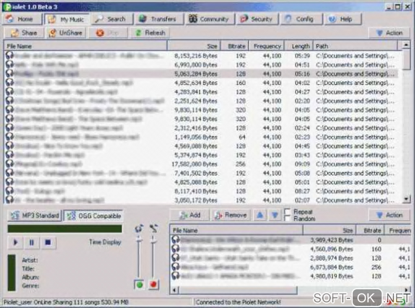415x308 pixels.
Task: Pause playback in the player
Action: tap(31, 242)
